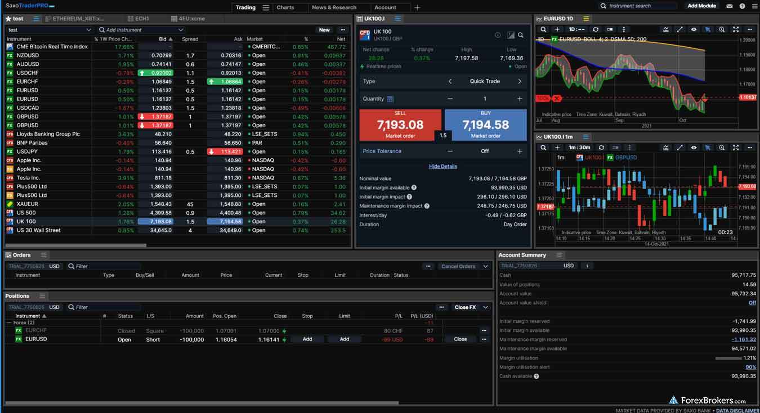Toggle cursor selection mode on EURUSD chart
760x413 pixels.
click(x=708, y=29)
